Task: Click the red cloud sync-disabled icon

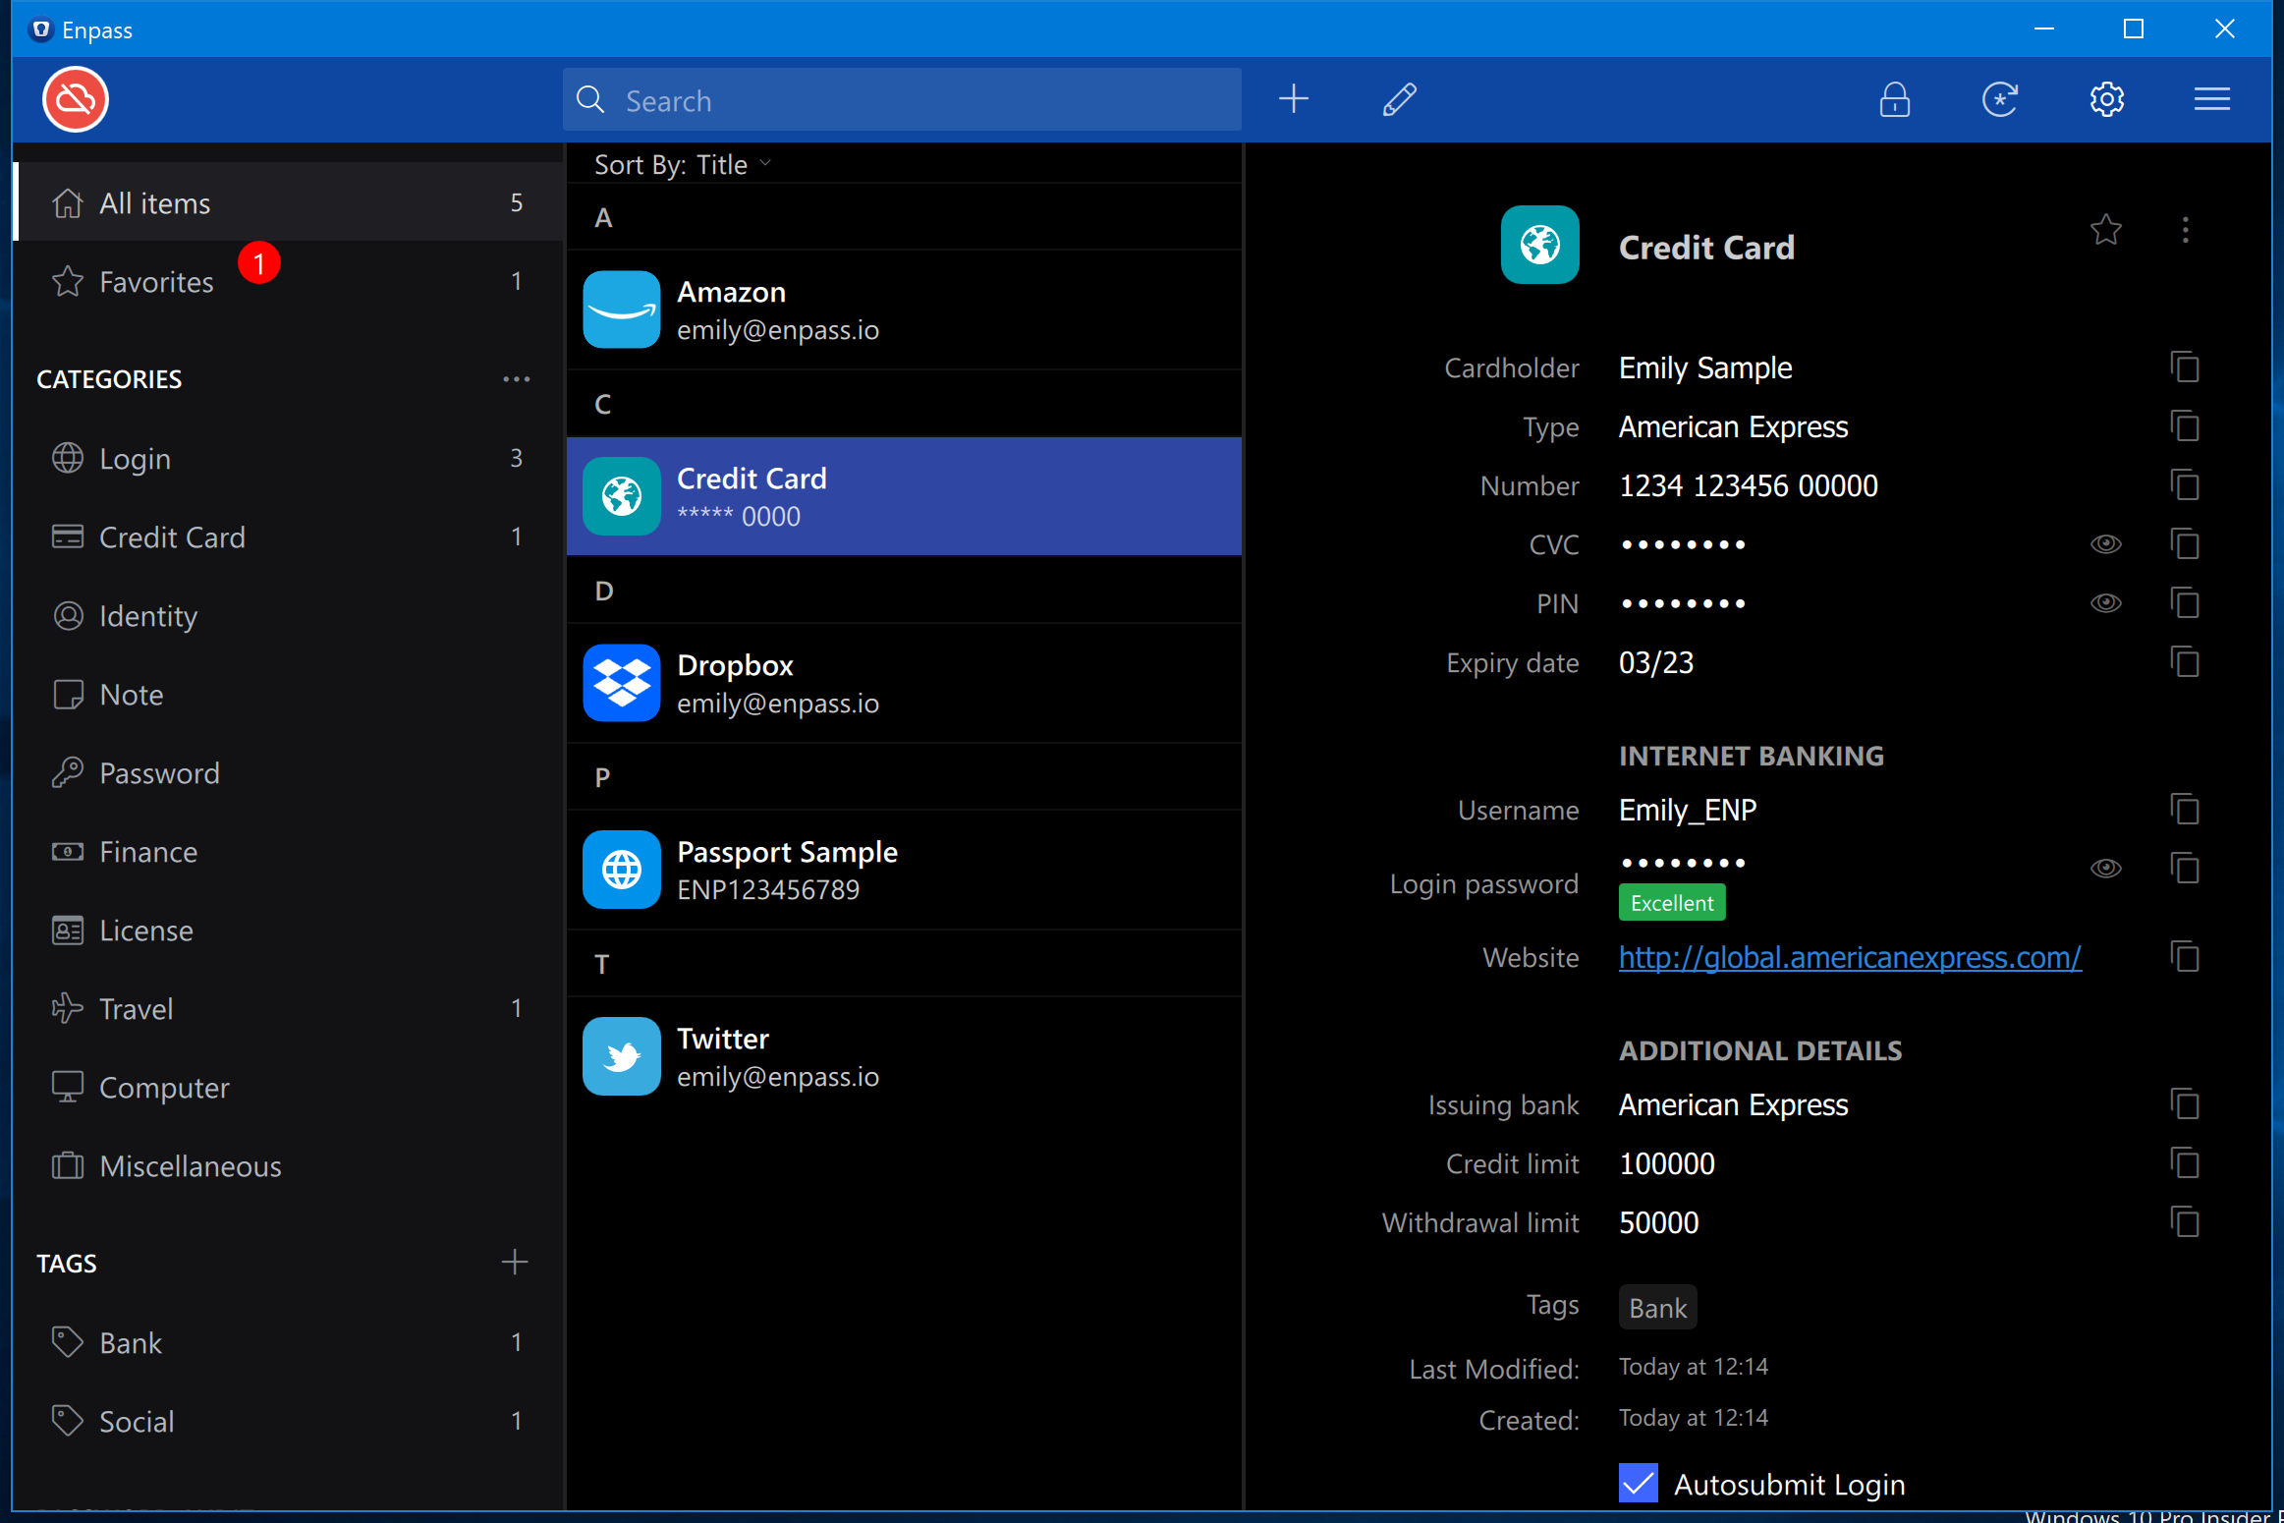Action: (76, 99)
